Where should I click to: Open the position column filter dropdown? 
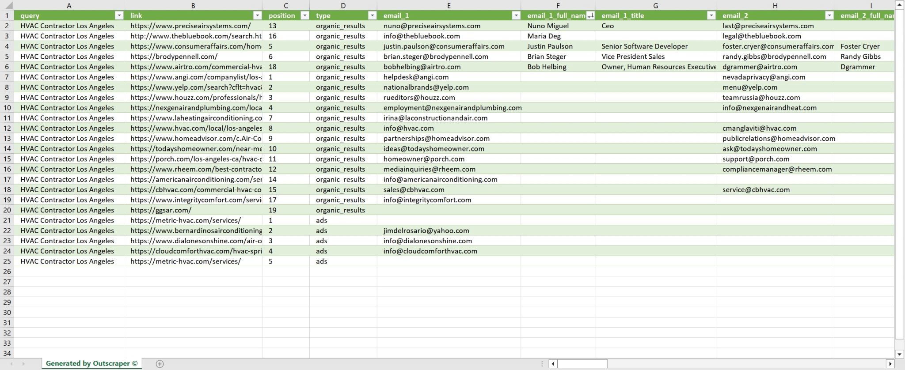[x=304, y=15]
